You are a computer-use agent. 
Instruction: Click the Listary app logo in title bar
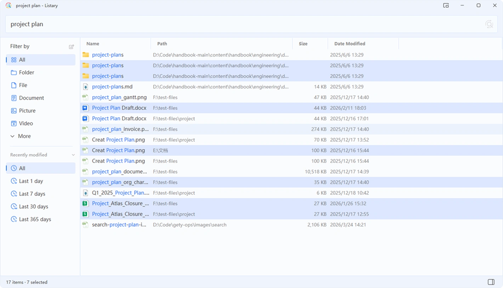[9, 5]
